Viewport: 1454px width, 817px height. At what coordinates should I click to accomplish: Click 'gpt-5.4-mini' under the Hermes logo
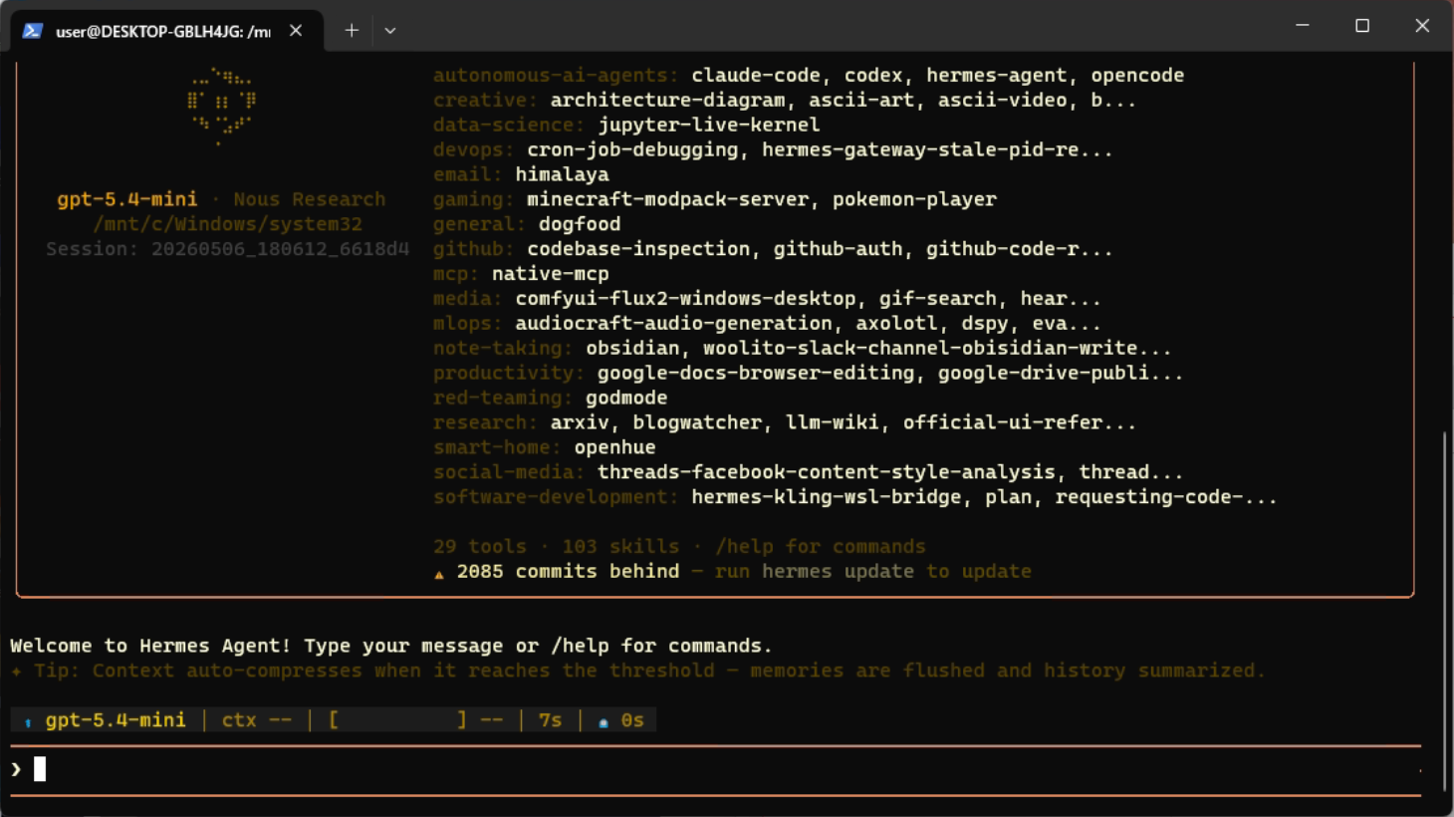pos(127,199)
